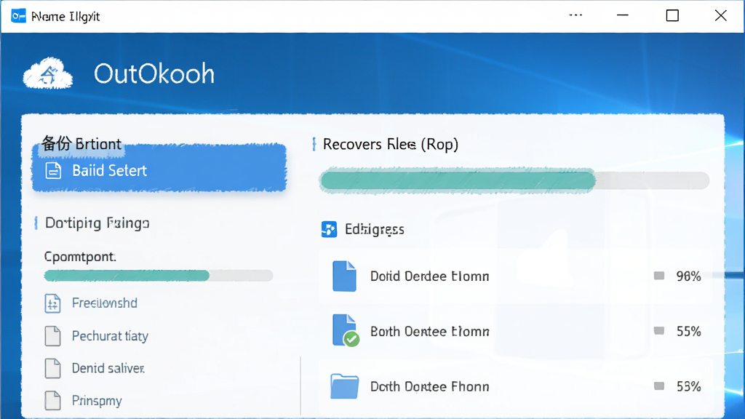
Task: Click the "Dotid Derdee" file name
Action: (429, 276)
